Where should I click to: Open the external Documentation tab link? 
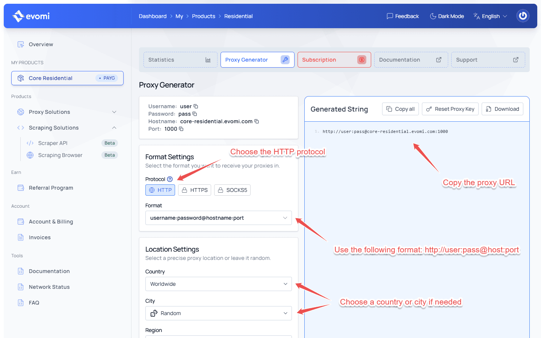(x=411, y=60)
